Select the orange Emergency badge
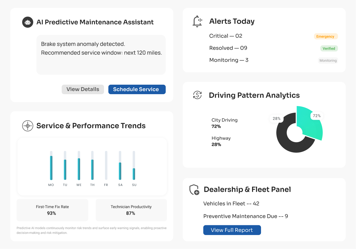 click(x=325, y=36)
